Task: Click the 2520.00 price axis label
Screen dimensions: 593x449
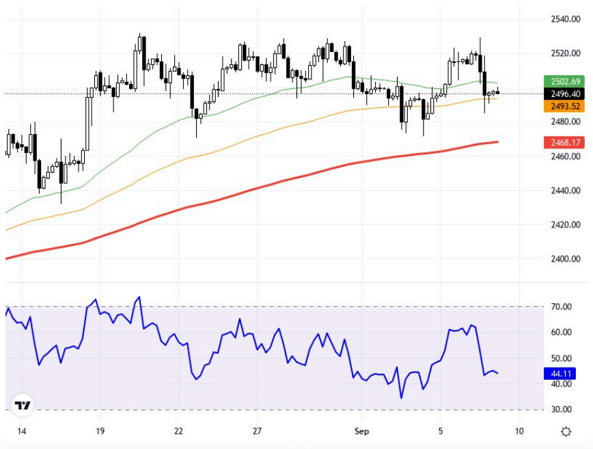Action: [566, 53]
